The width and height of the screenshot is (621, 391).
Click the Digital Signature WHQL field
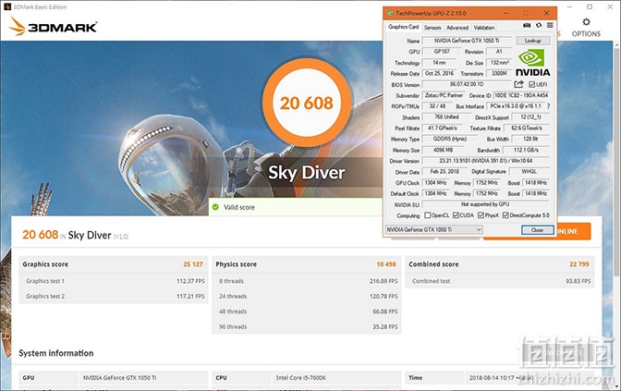(530, 172)
